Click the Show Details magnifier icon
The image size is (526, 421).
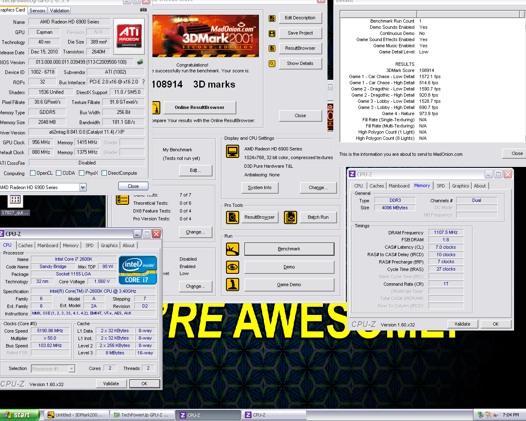272,64
